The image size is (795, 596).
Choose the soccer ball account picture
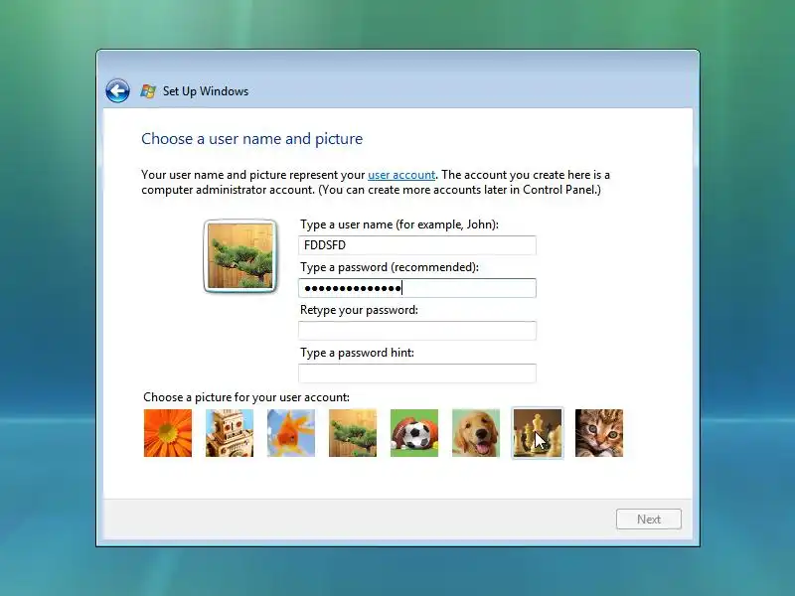tap(414, 433)
